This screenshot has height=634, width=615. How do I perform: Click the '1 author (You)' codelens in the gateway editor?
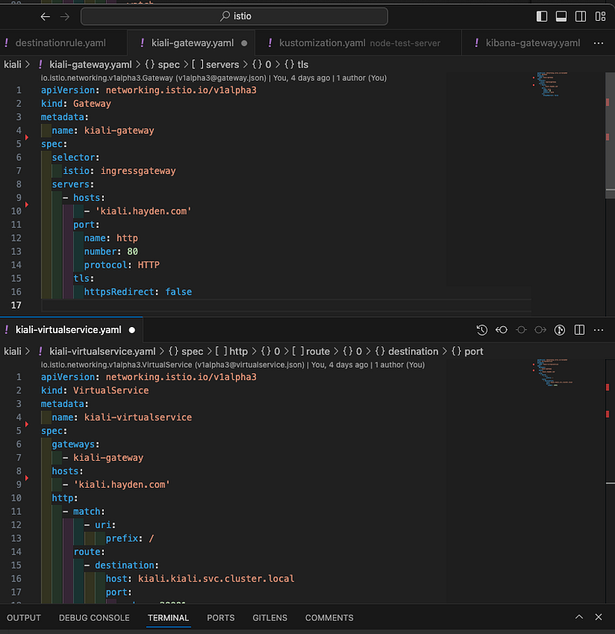(x=361, y=78)
